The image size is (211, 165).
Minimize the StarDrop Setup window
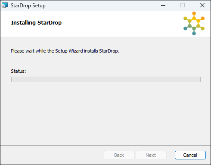point(163,6)
